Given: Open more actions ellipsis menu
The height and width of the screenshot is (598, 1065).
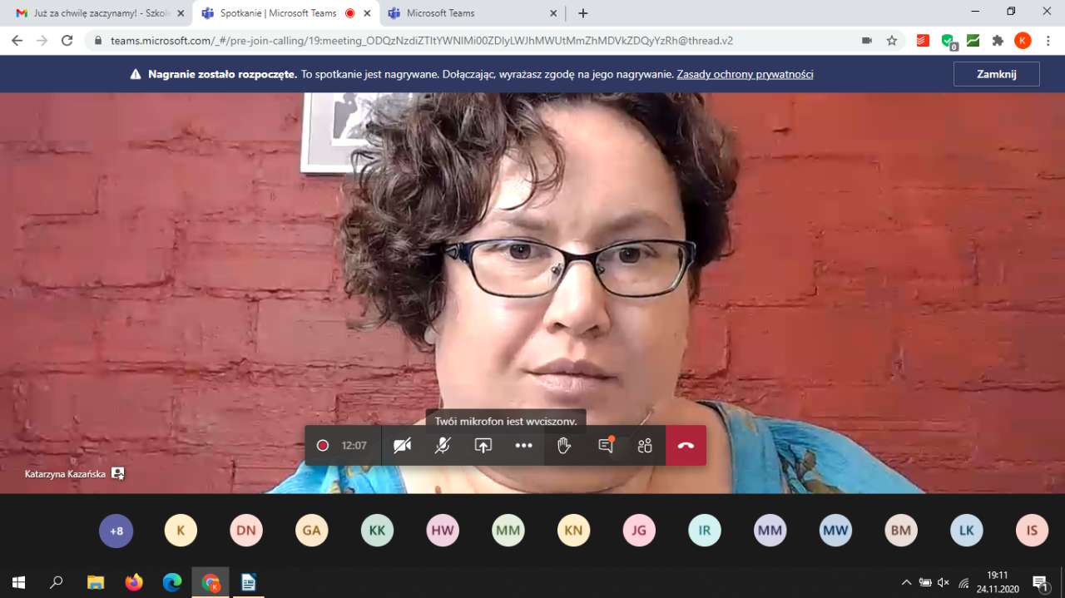Looking at the screenshot, I should 523,446.
